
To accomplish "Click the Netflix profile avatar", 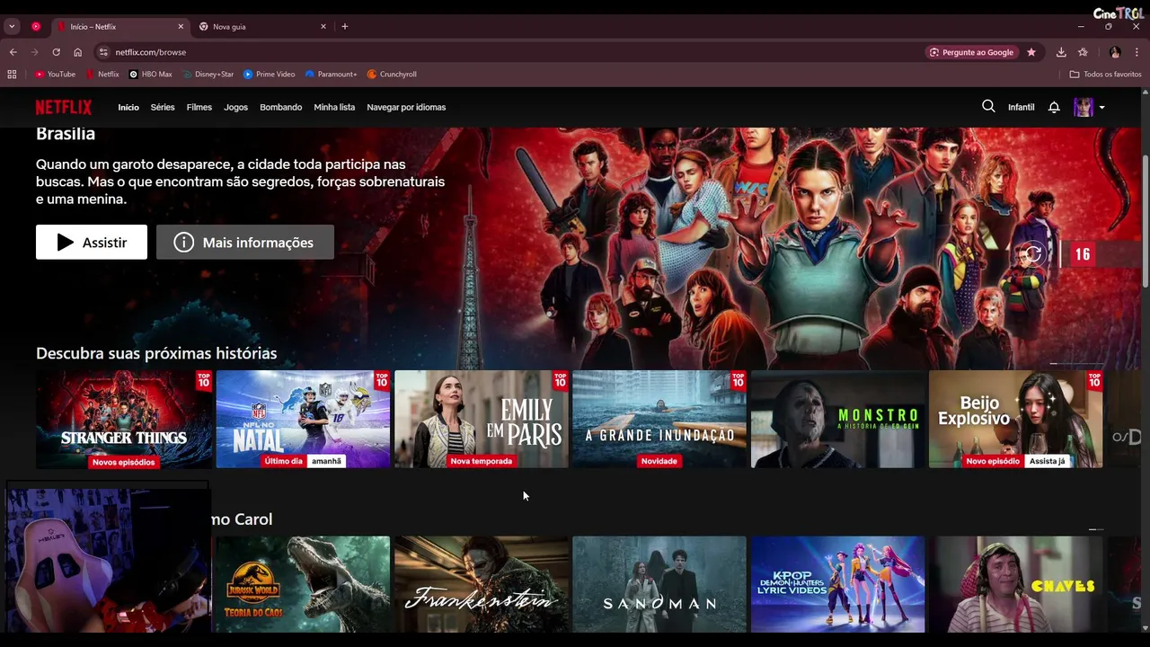I will pos(1084,107).
